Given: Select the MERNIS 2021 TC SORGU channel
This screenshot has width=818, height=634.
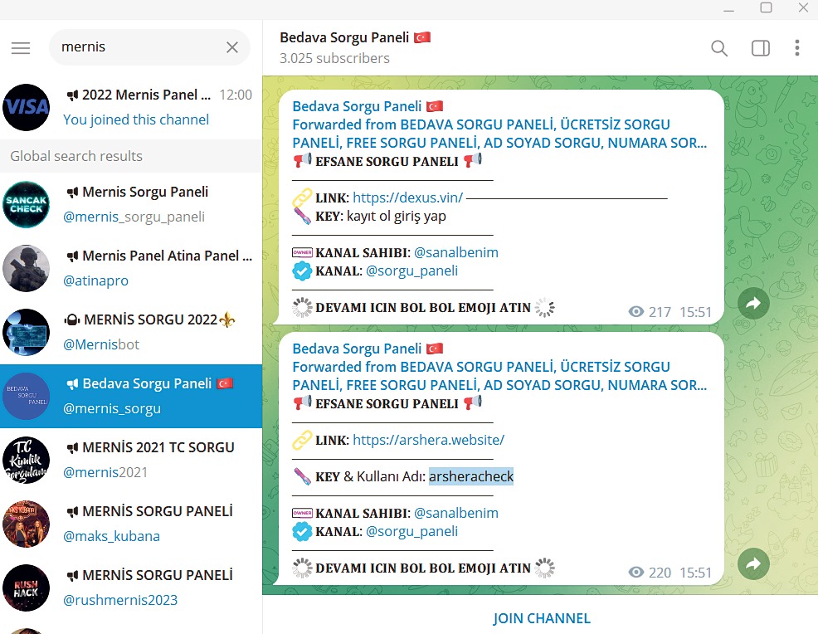Looking at the screenshot, I should [133, 460].
